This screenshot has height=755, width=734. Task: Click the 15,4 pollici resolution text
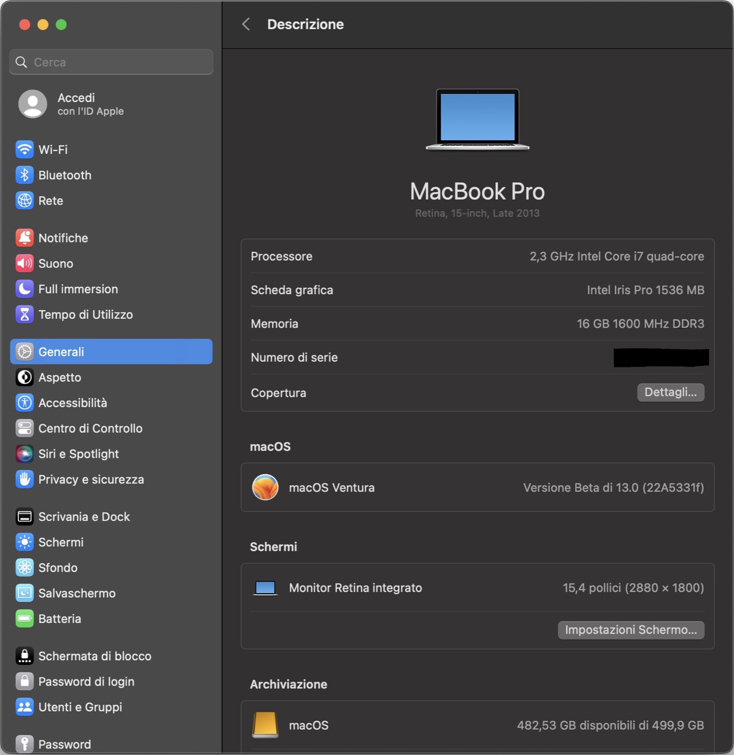click(633, 588)
